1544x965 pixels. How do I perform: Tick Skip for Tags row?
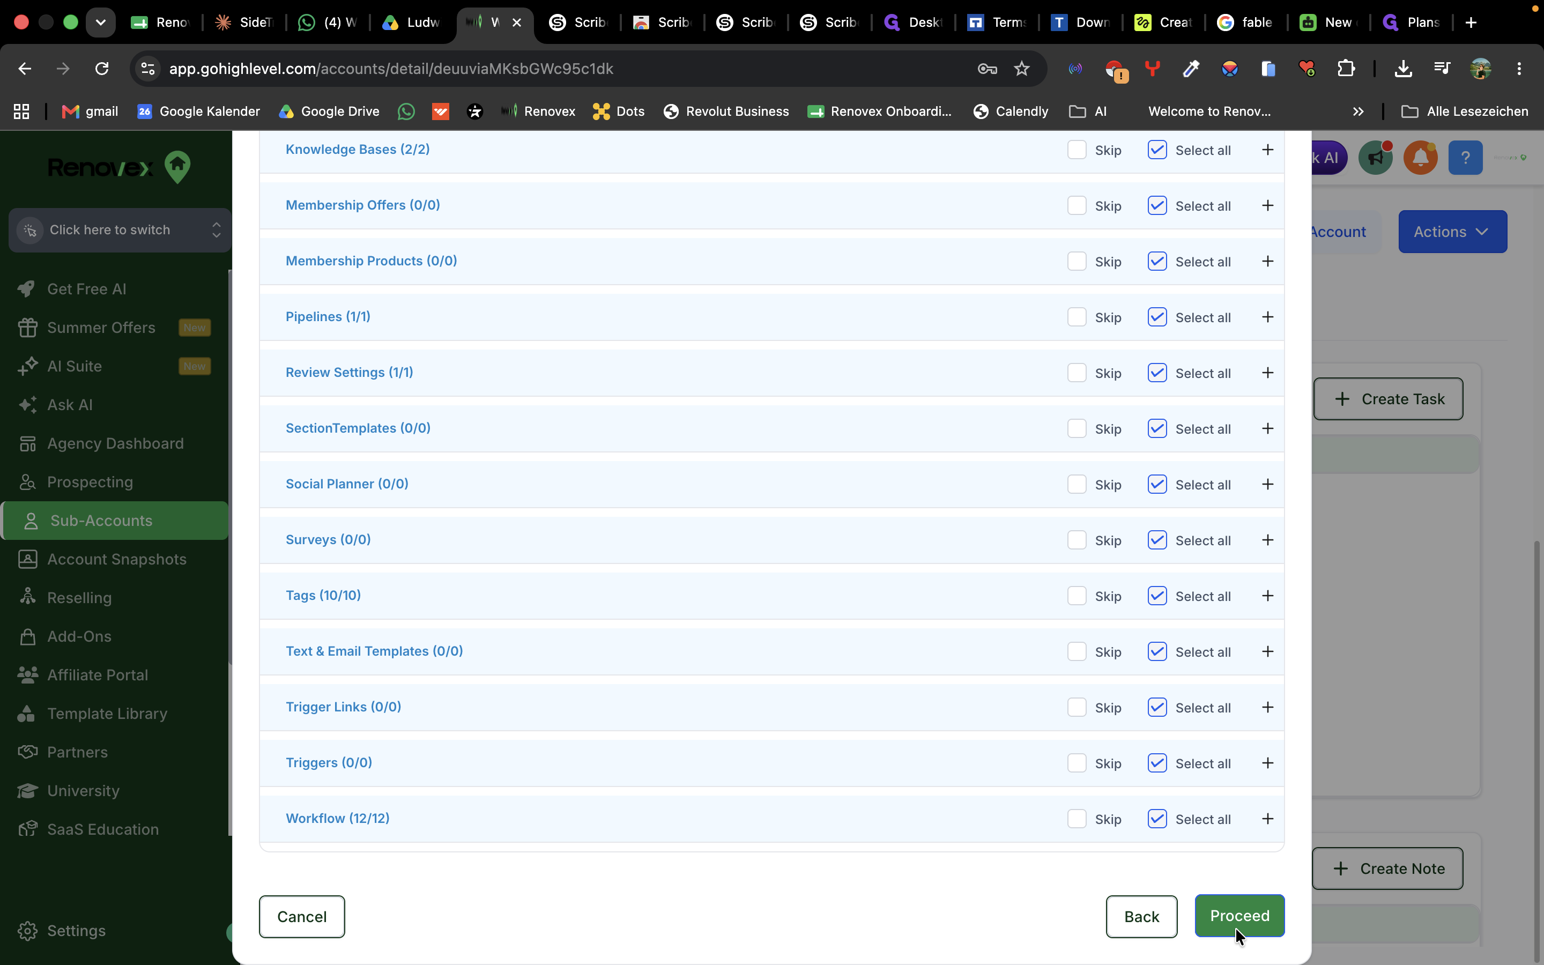(1077, 596)
